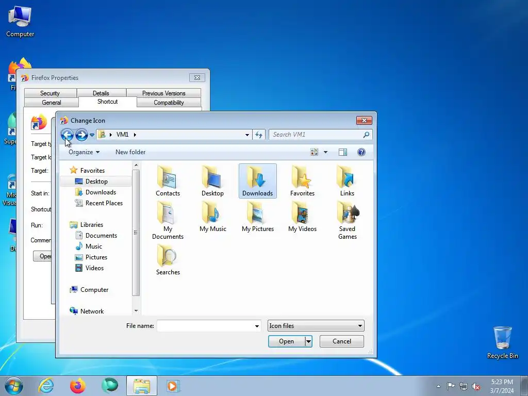Select the Favorites folder in file list
Screen dimensions: 528x396
click(302, 181)
